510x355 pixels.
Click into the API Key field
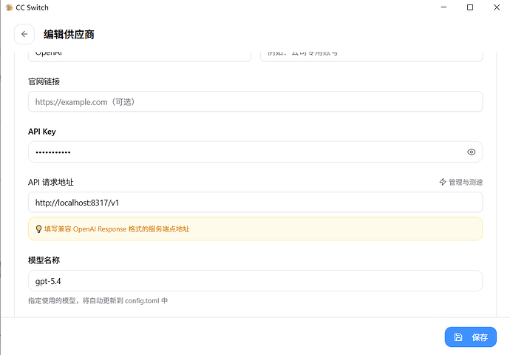point(255,152)
